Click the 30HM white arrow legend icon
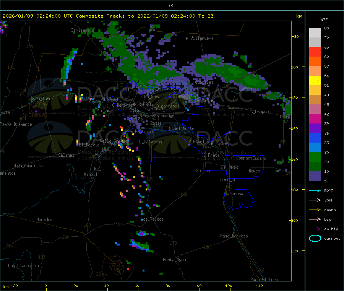The height and width of the screenshot is (291, 344). click(x=315, y=200)
